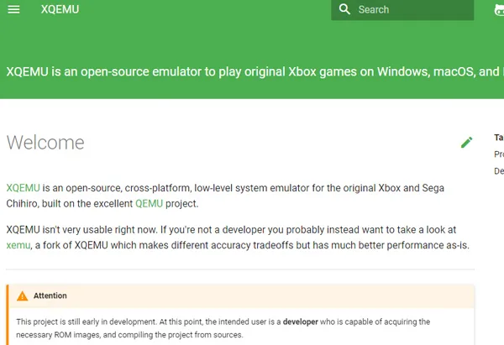The width and height of the screenshot is (504, 345).
Task: Open the xemu fork link
Action: coord(18,245)
